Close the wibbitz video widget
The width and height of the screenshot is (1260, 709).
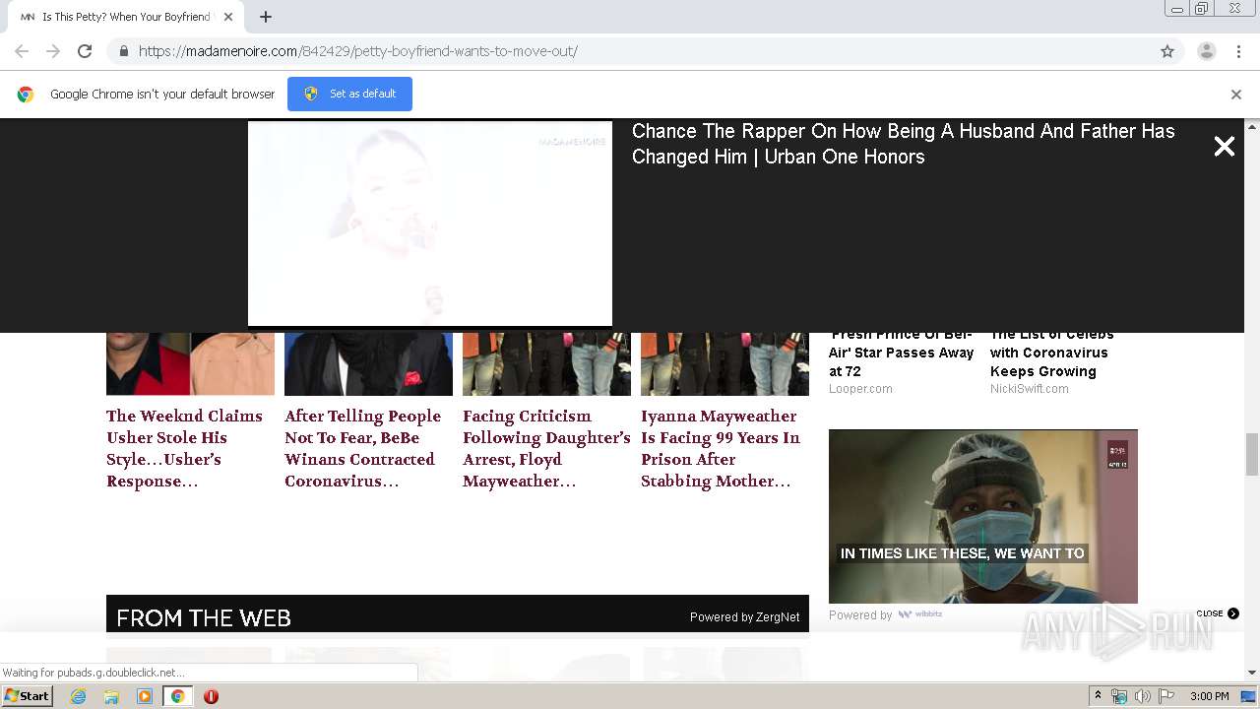point(1218,613)
